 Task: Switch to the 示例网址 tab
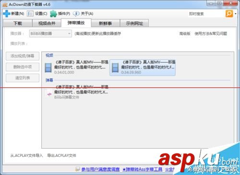[x=134, y=23]
